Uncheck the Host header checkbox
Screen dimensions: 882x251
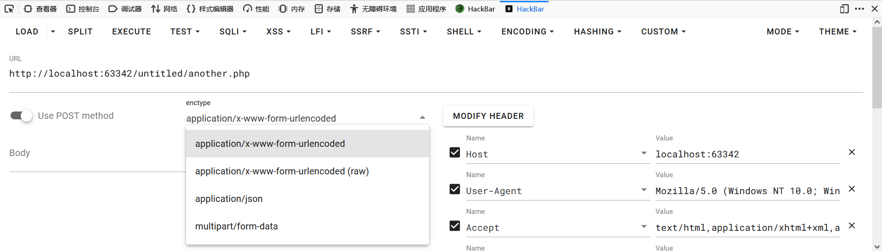point(455,152)
